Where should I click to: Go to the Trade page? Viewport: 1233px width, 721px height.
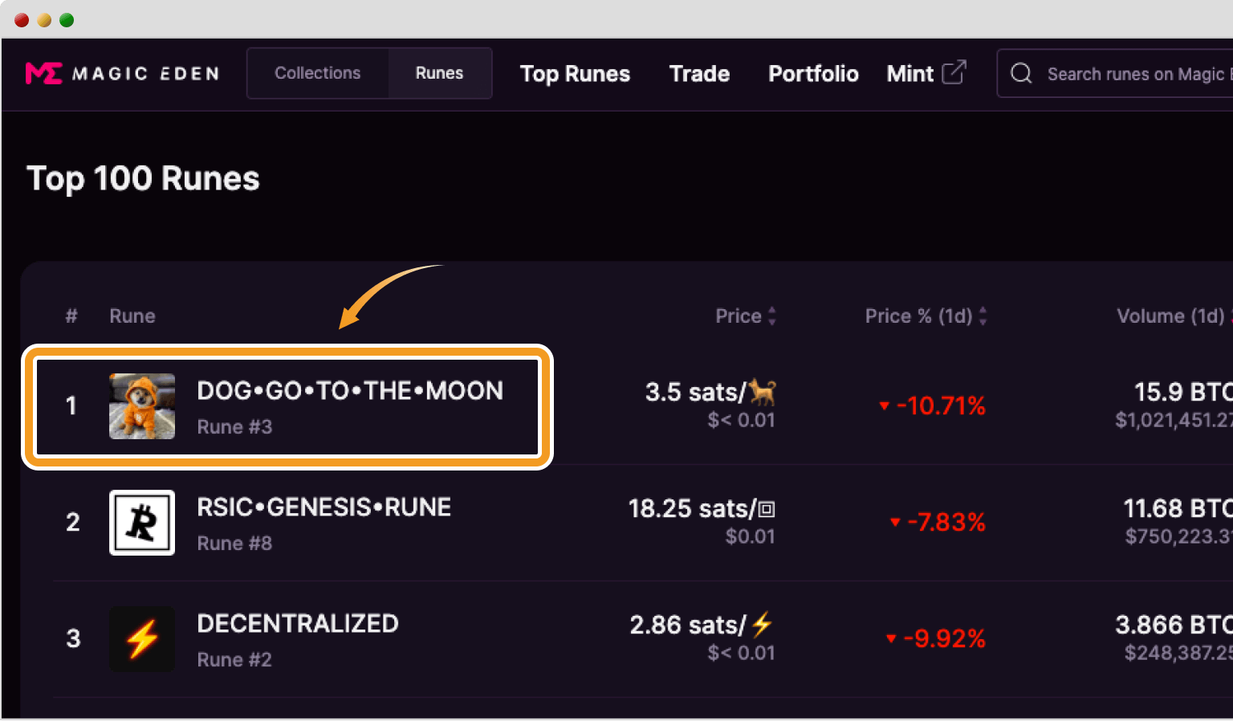[x=699, y=74]
